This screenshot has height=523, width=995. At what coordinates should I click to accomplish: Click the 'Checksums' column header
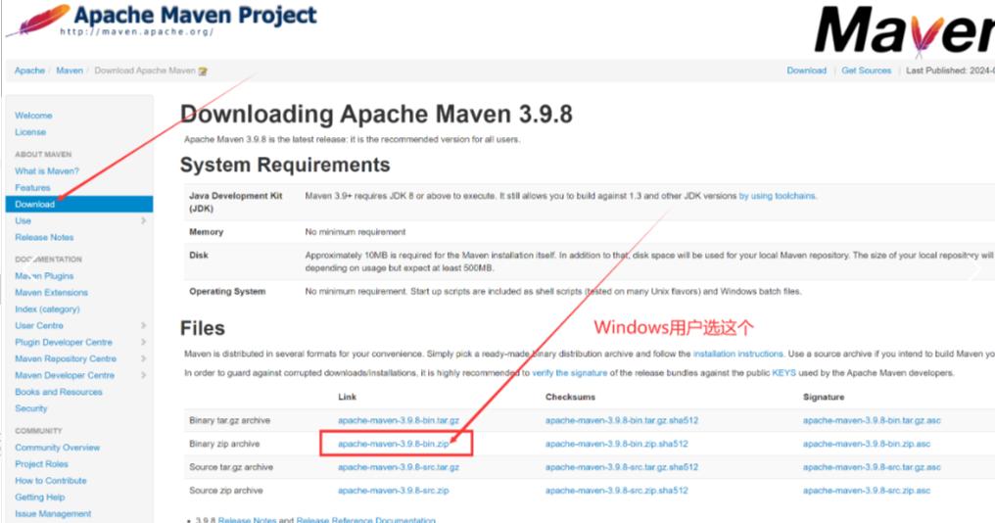point(571,397)
